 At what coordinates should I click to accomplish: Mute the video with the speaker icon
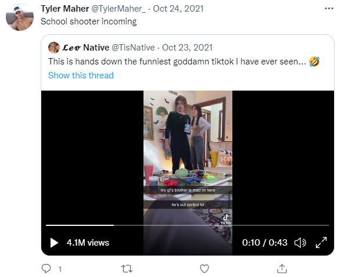pos(300,243)
